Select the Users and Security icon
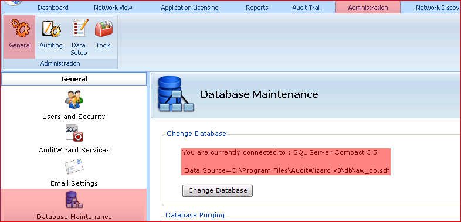Image resolution: width=461 pixels, height=222 pixels. [x=74, y=100]
